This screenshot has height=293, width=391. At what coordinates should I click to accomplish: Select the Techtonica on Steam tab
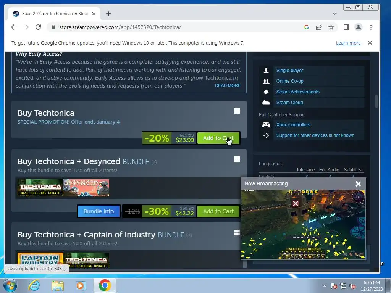coord(54,14)
